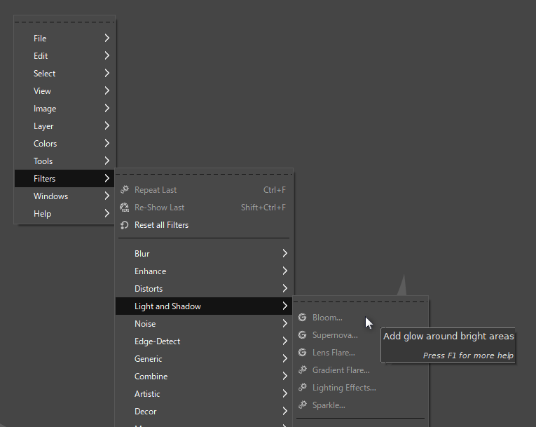Click the Lighting Effects plug-in icon
The image size is (536, 427).
(302, 387)
